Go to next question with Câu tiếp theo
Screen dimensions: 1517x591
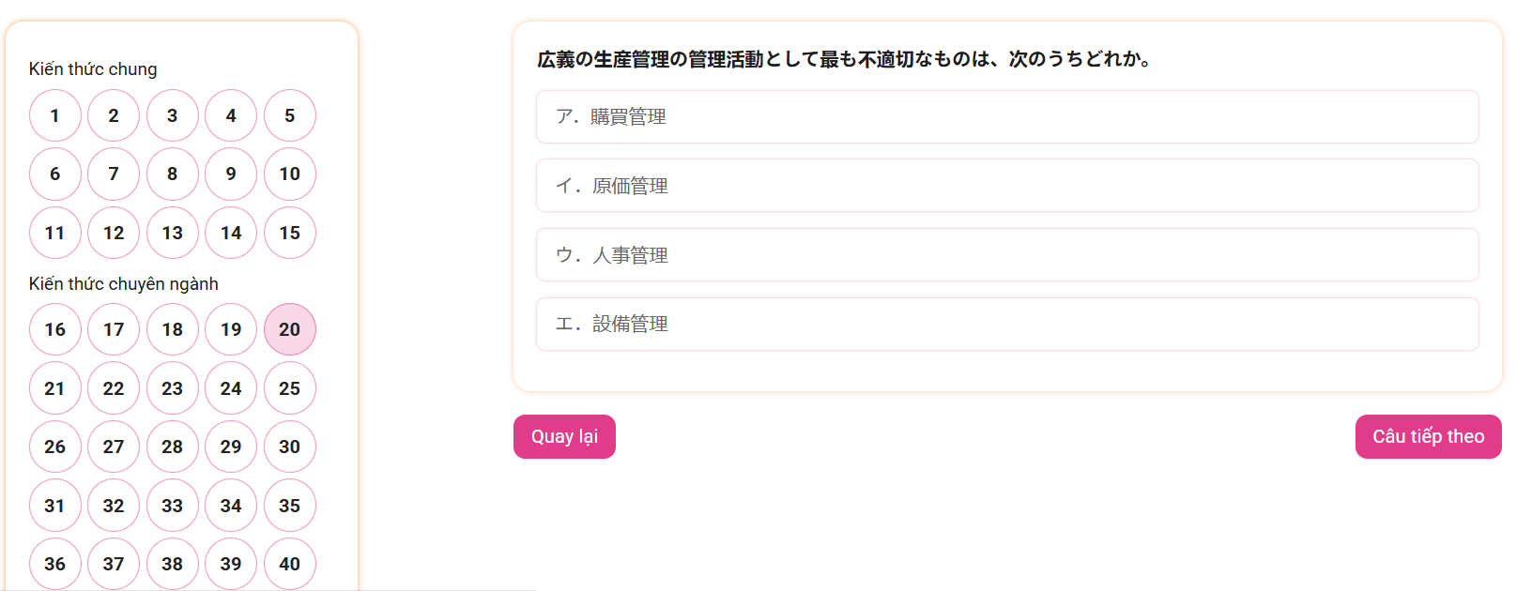[x=1428, y=437]
